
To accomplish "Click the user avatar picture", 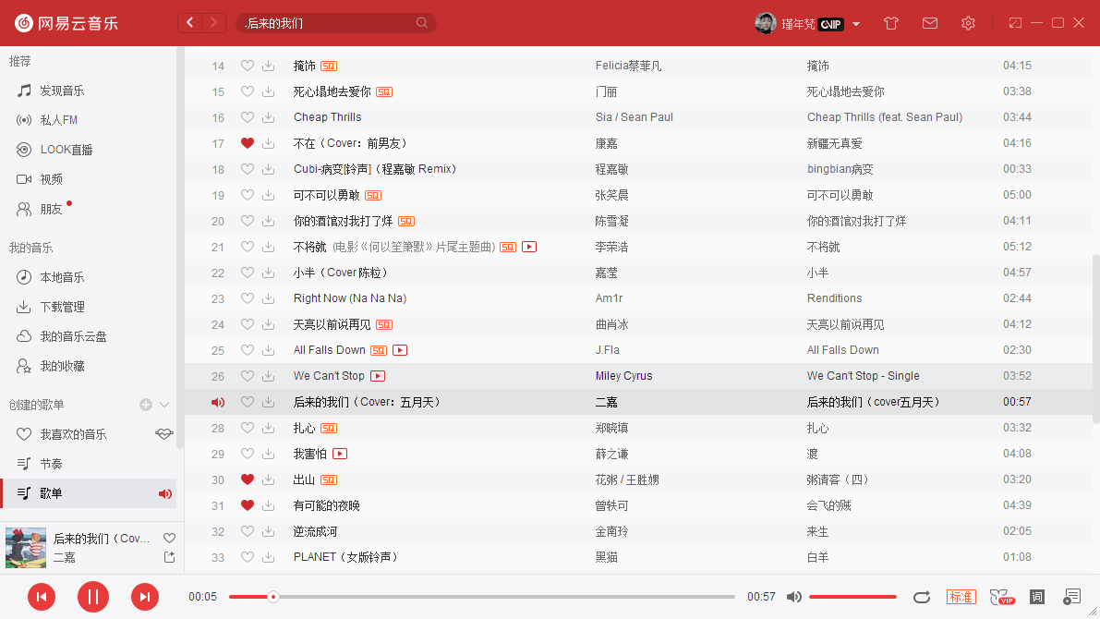I will click(x=766, y=23).
